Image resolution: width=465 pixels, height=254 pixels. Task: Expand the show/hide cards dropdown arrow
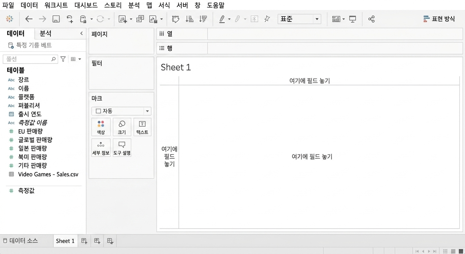tap(344, 19)
